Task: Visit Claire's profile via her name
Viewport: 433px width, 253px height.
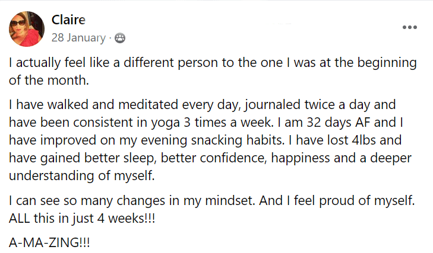Action: [x=68, y=20]
